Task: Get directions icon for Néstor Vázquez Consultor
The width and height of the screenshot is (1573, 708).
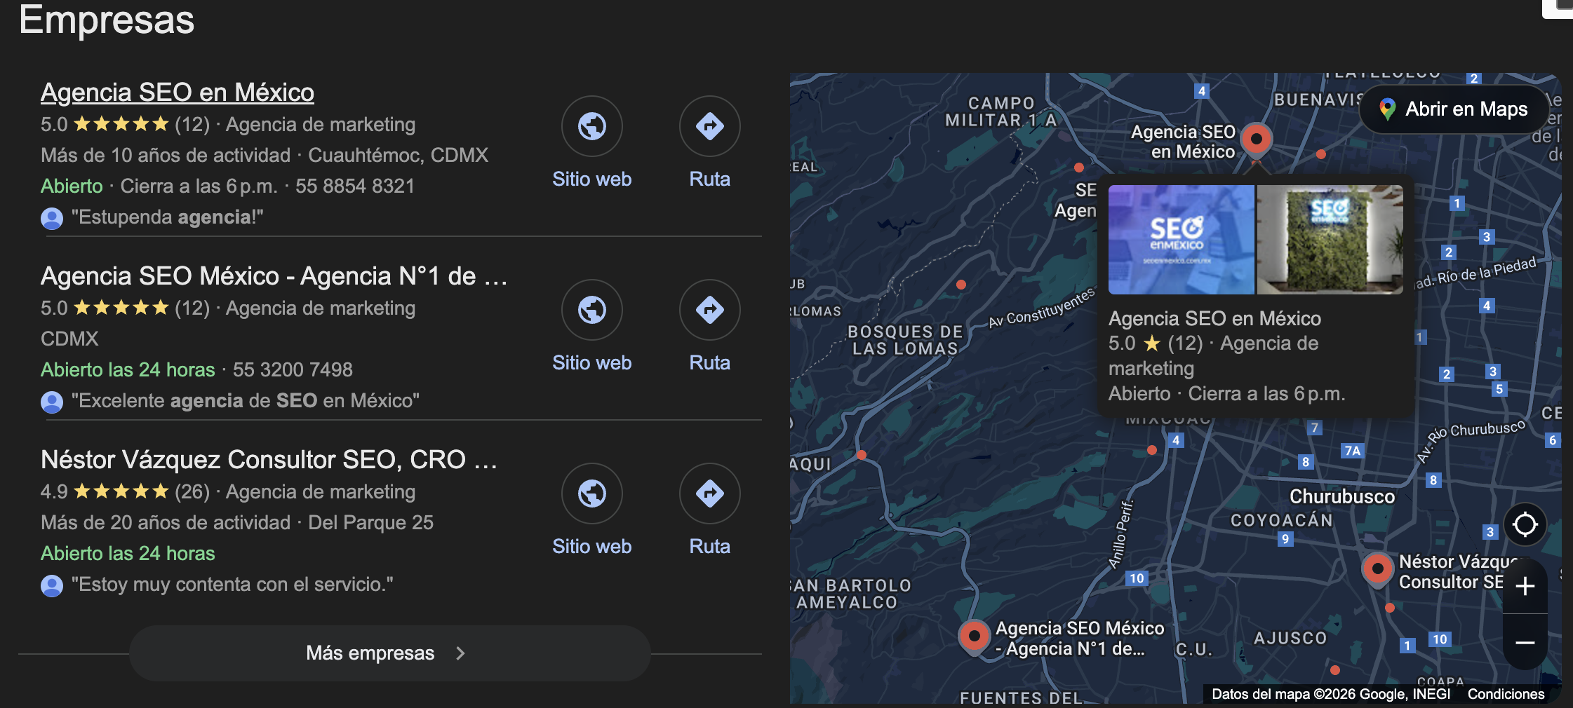Action: tap(710, 493)
